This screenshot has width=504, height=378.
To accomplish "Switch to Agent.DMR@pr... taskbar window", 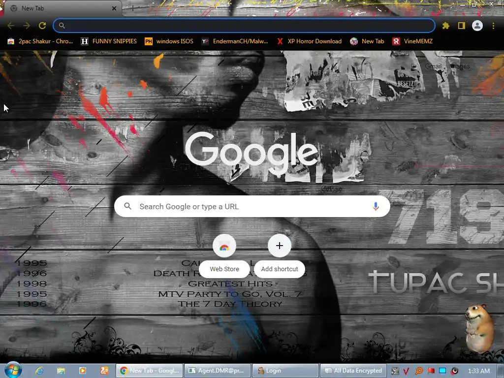I will pos(218,371).
